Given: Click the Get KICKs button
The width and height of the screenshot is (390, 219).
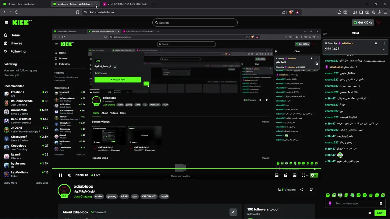Looking at the screenshot, I should pos(363,23).
